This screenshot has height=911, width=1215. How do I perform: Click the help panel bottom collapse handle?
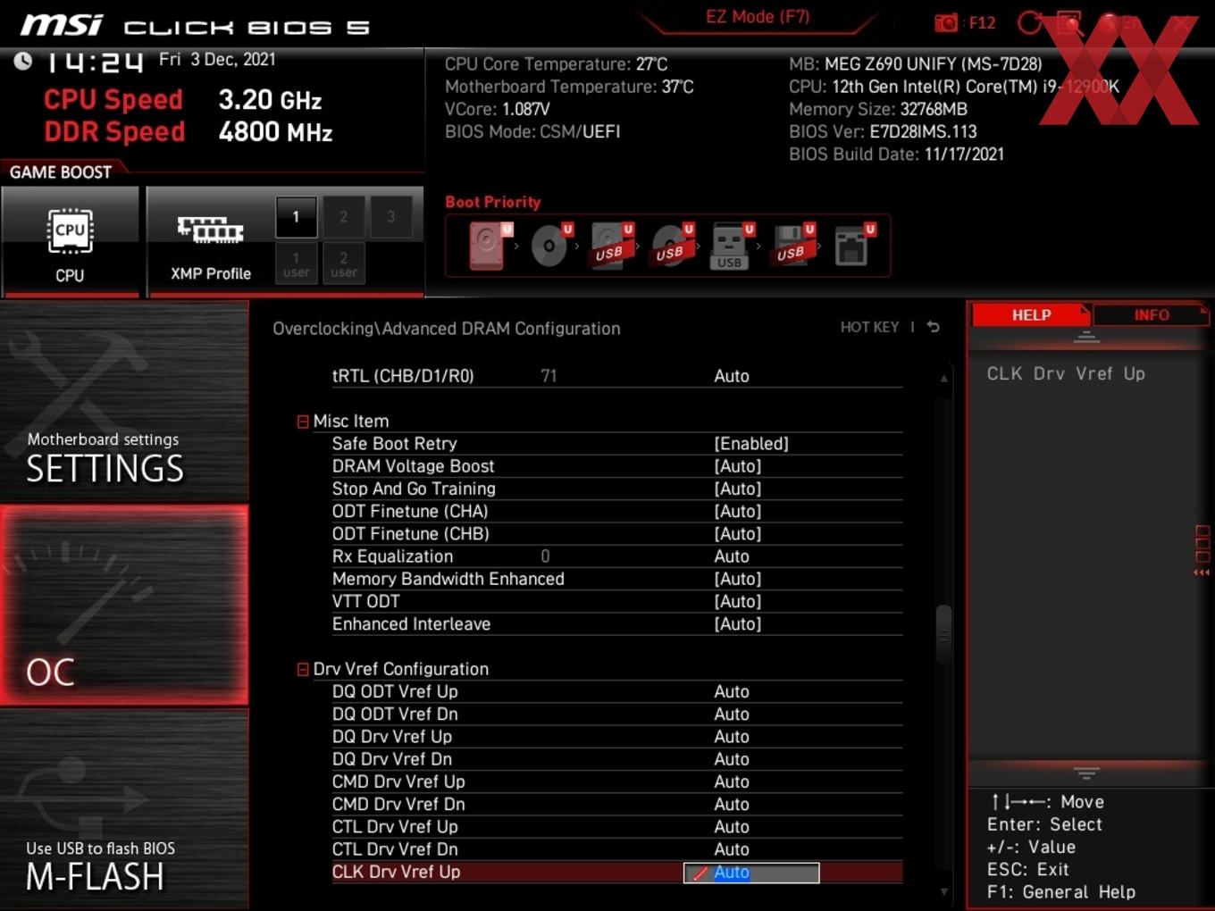(x=1086, y=773)
